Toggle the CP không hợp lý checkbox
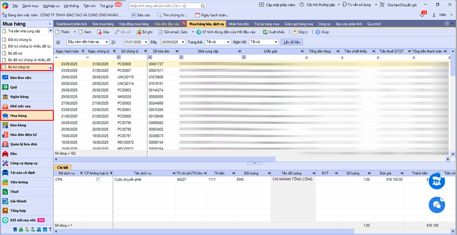This screenshot has width=457, height=235. 98,180
